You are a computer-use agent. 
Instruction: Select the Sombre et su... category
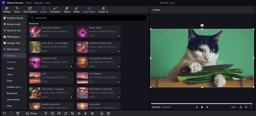click(14, 87)
